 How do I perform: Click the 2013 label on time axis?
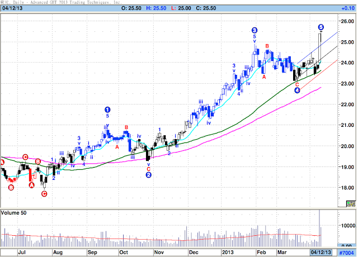coord(228,253)
